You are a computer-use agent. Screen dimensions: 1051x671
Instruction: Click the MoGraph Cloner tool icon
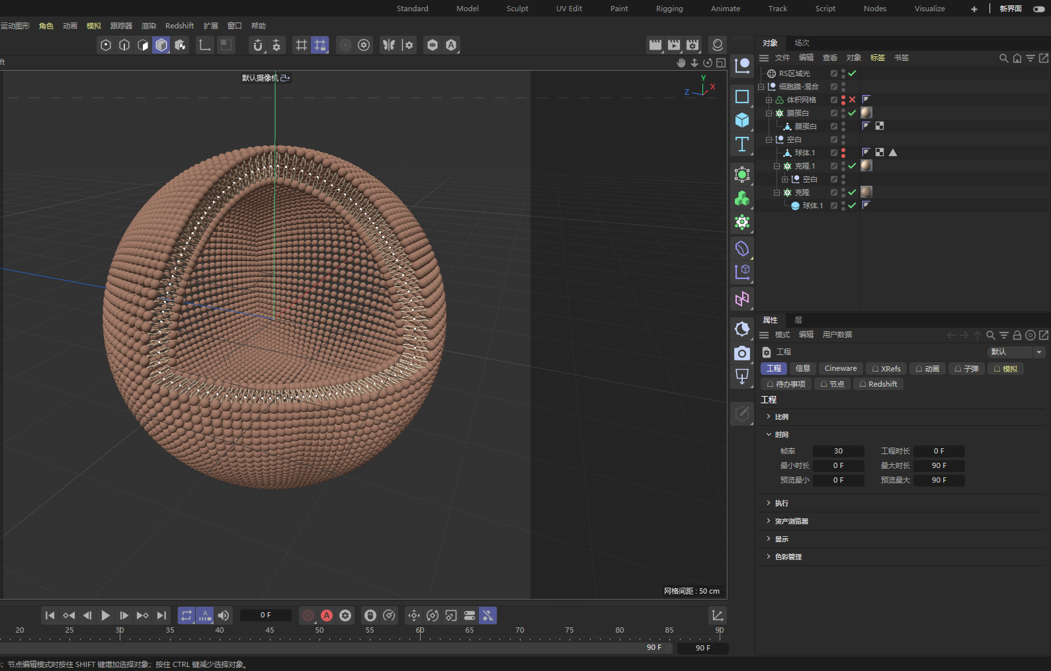[x=742, y=222]
